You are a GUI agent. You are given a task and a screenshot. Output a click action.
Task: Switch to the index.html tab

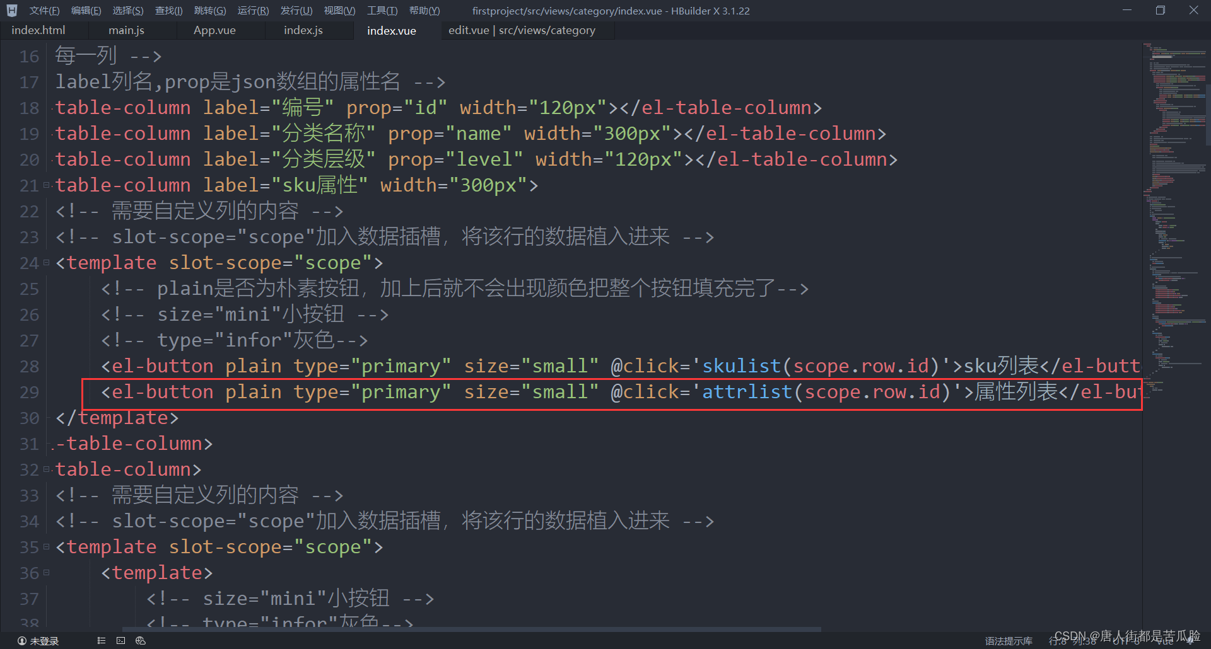point(38,30)
